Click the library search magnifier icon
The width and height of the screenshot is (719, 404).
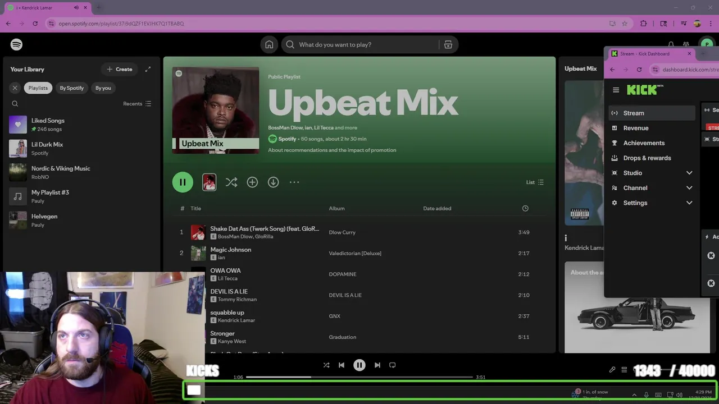click(15, 104)
